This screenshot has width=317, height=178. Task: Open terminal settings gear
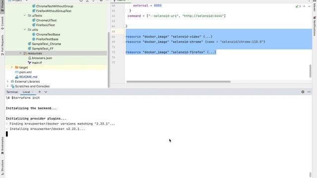pyautogui.click(x=303, y=92)
